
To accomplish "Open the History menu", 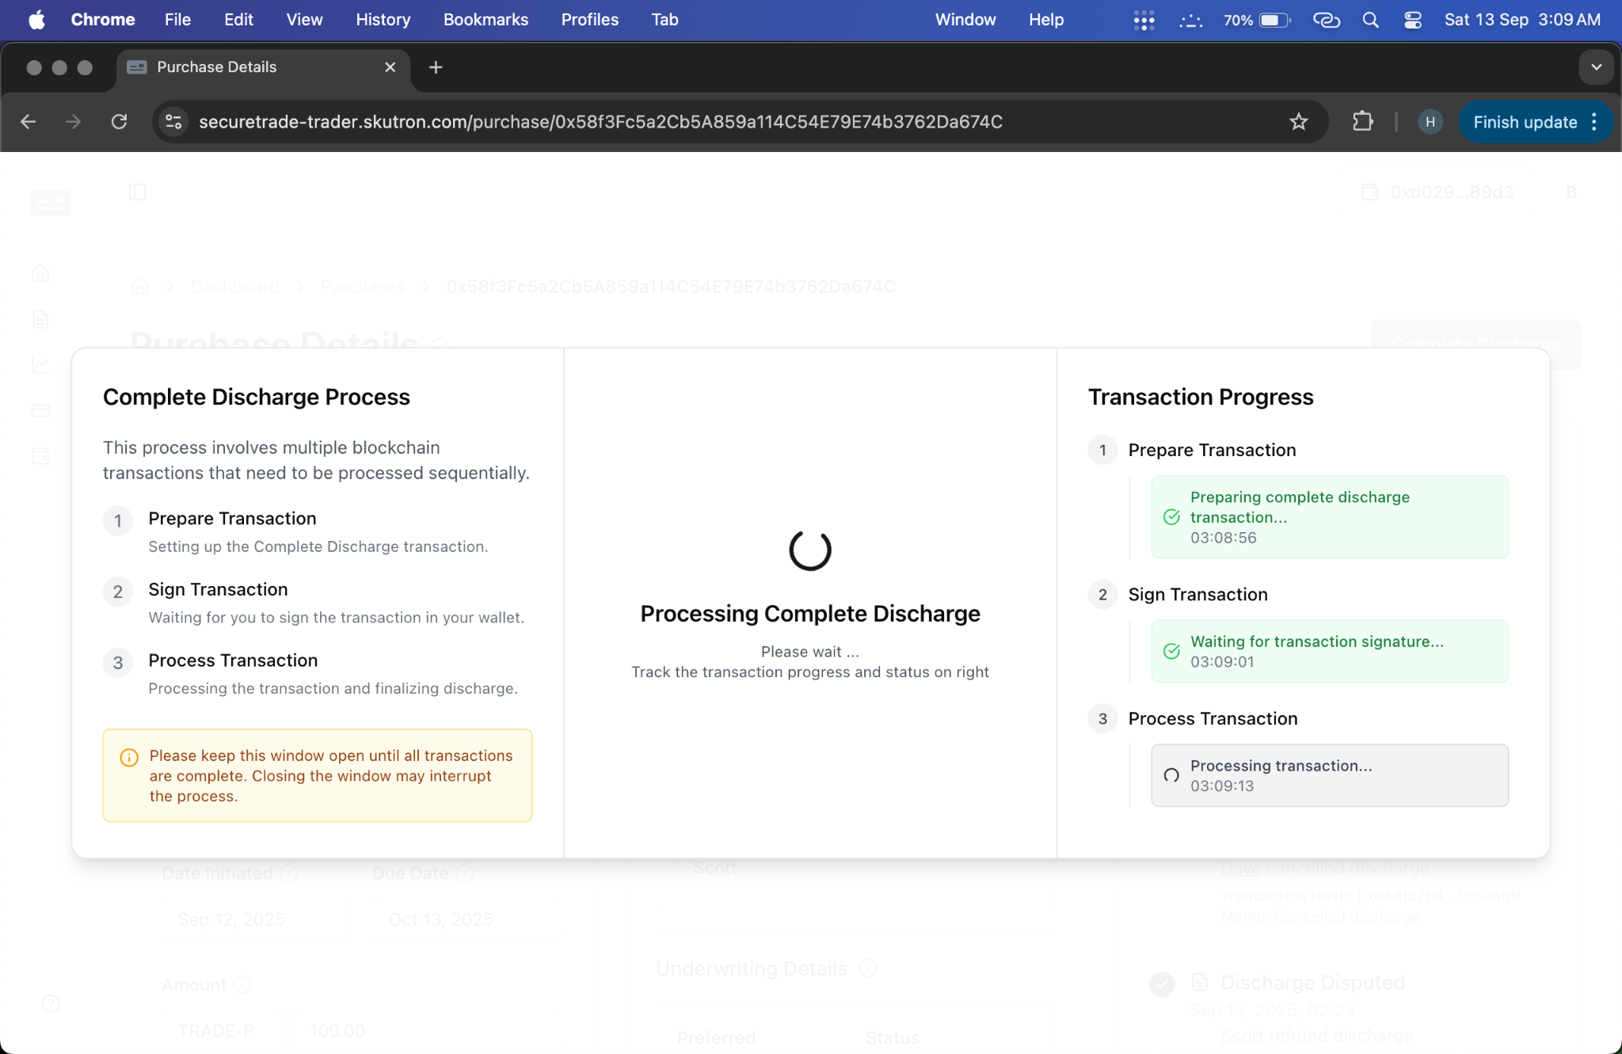I will 383,20.
